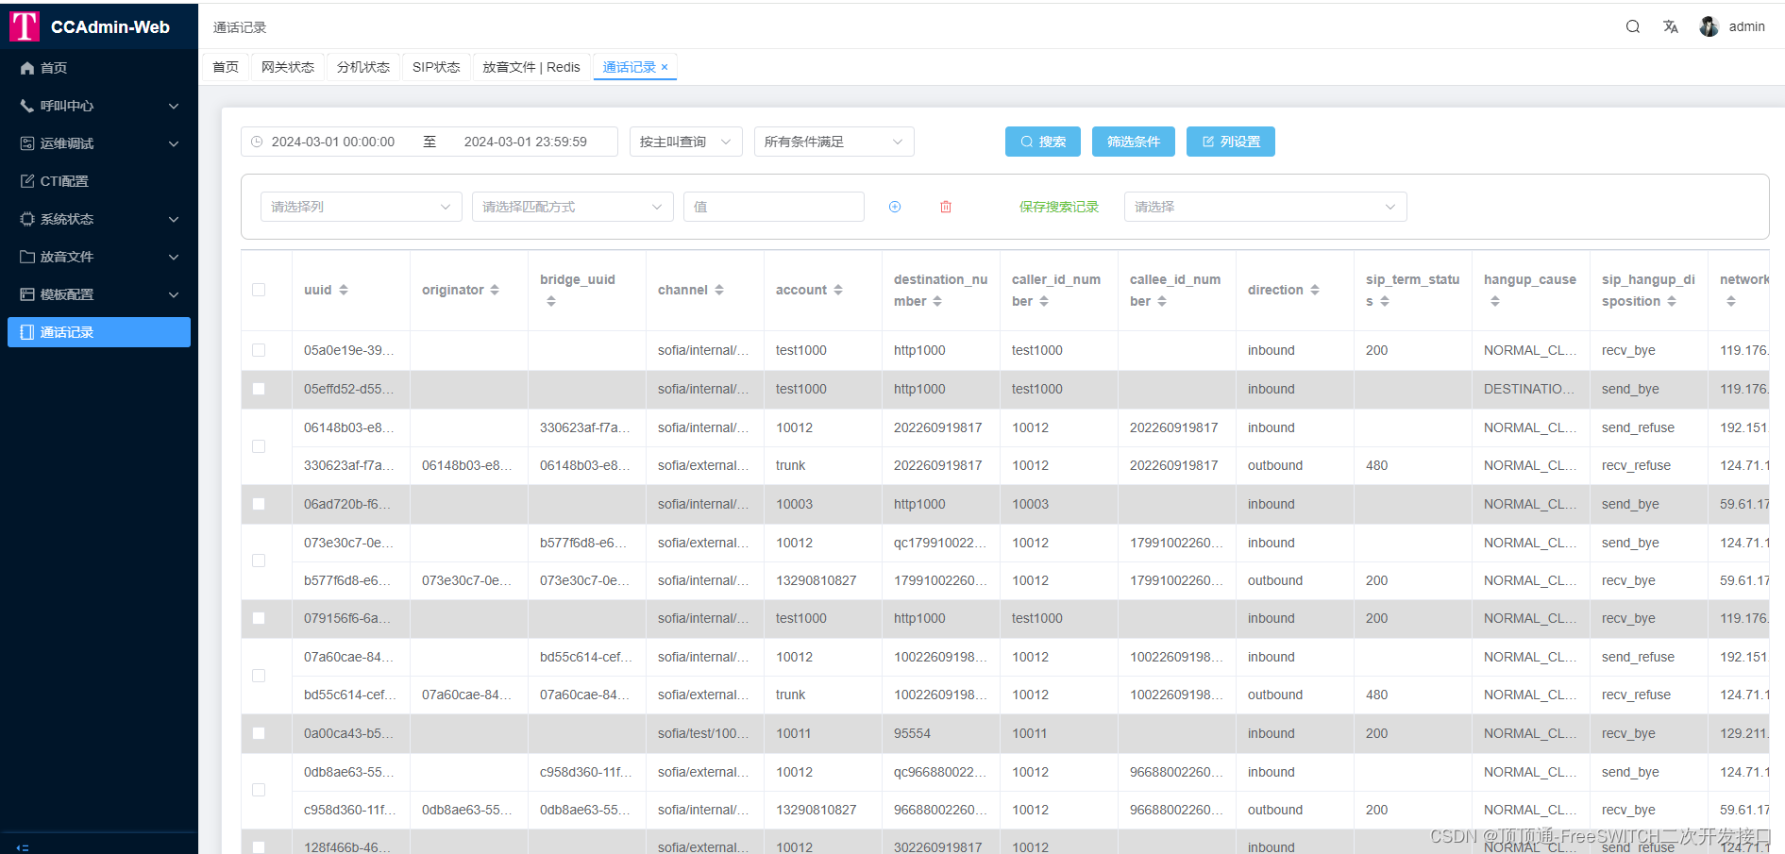Expand the 运维调试 sidebar menu
Screen dimensions: 1785x854
click(99, 143)
